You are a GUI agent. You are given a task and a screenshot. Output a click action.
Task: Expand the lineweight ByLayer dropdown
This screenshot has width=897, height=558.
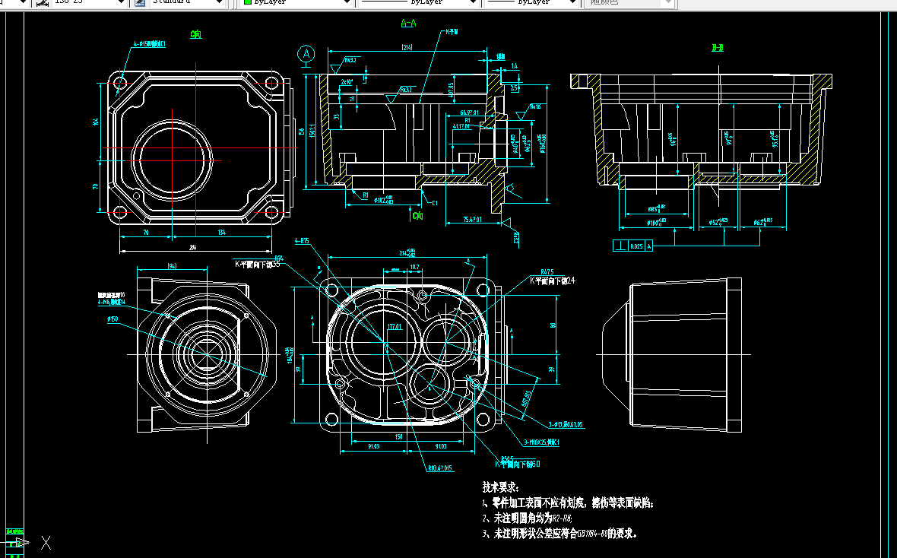574,2
